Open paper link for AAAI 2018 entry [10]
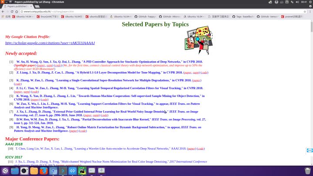Viewport: 313px width, 176px height. click(191, 149)
